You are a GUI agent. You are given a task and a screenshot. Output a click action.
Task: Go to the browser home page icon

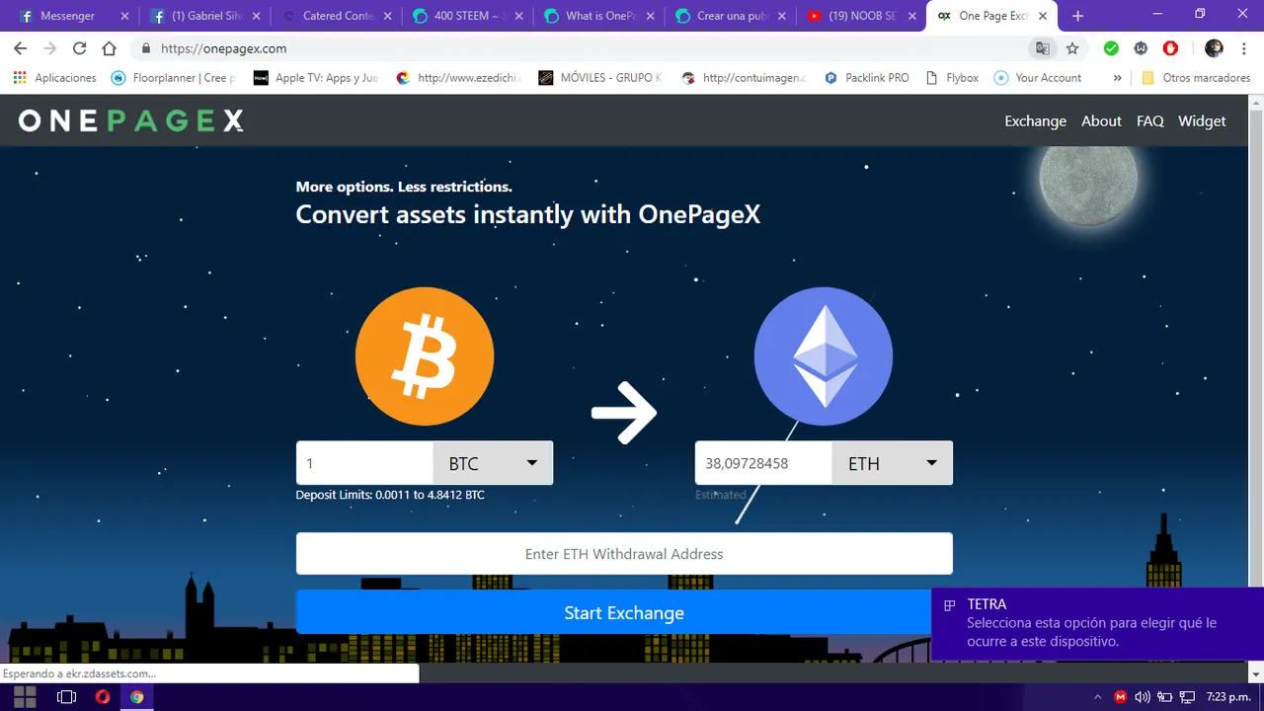coord(109,48)
